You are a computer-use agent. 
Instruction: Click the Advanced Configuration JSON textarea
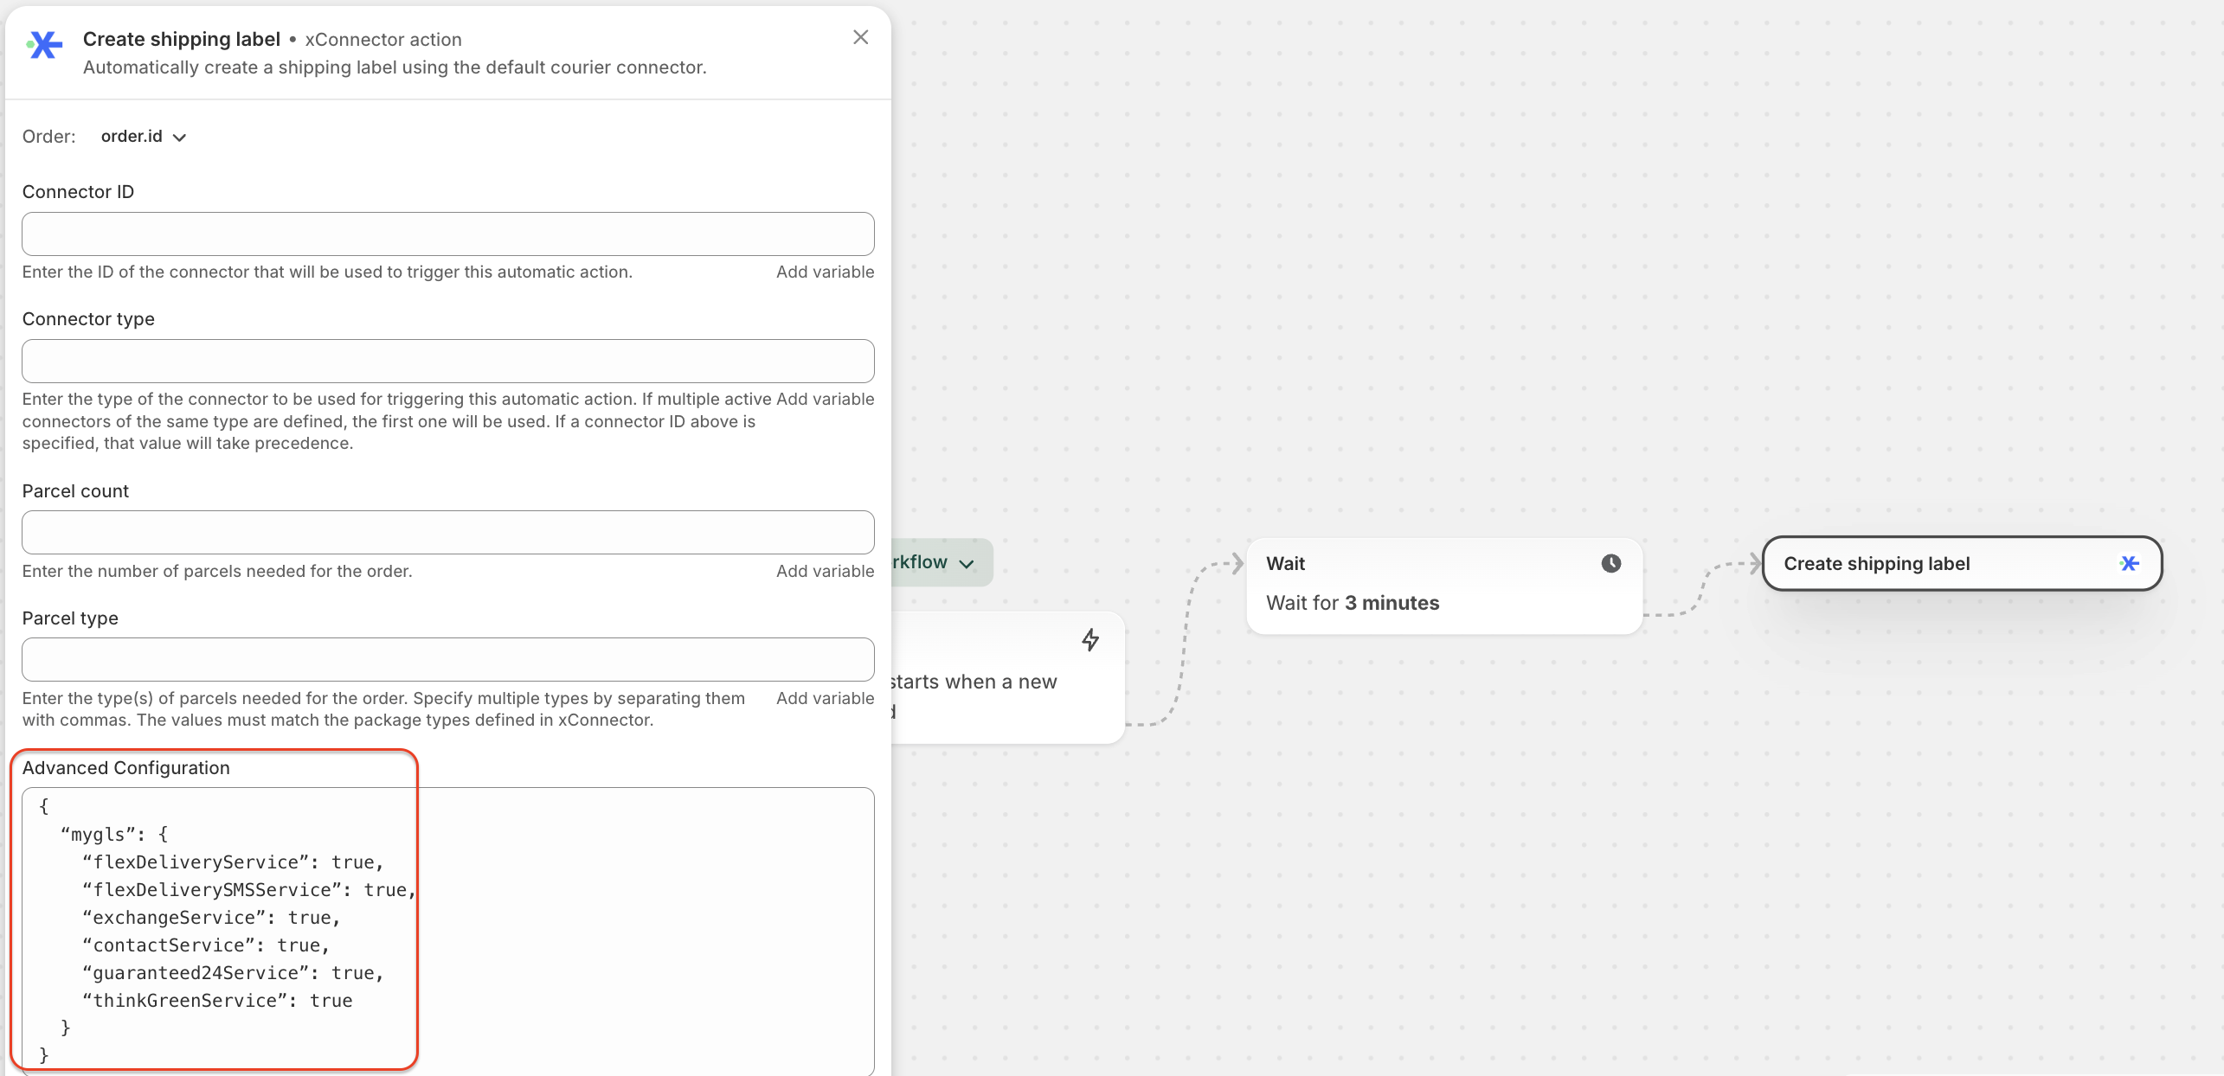click(x=606, y=930)
